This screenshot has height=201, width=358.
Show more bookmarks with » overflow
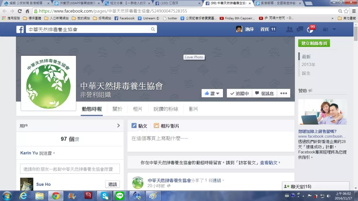coord(332,18)
